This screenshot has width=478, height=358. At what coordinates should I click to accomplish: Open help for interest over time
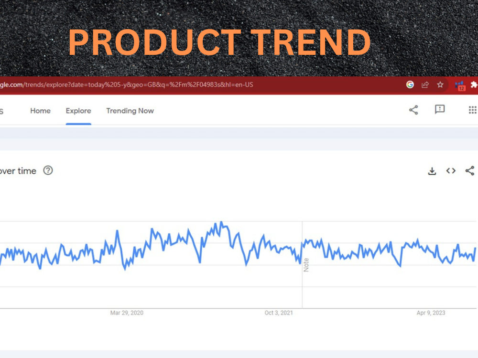[x=48, y=170]
